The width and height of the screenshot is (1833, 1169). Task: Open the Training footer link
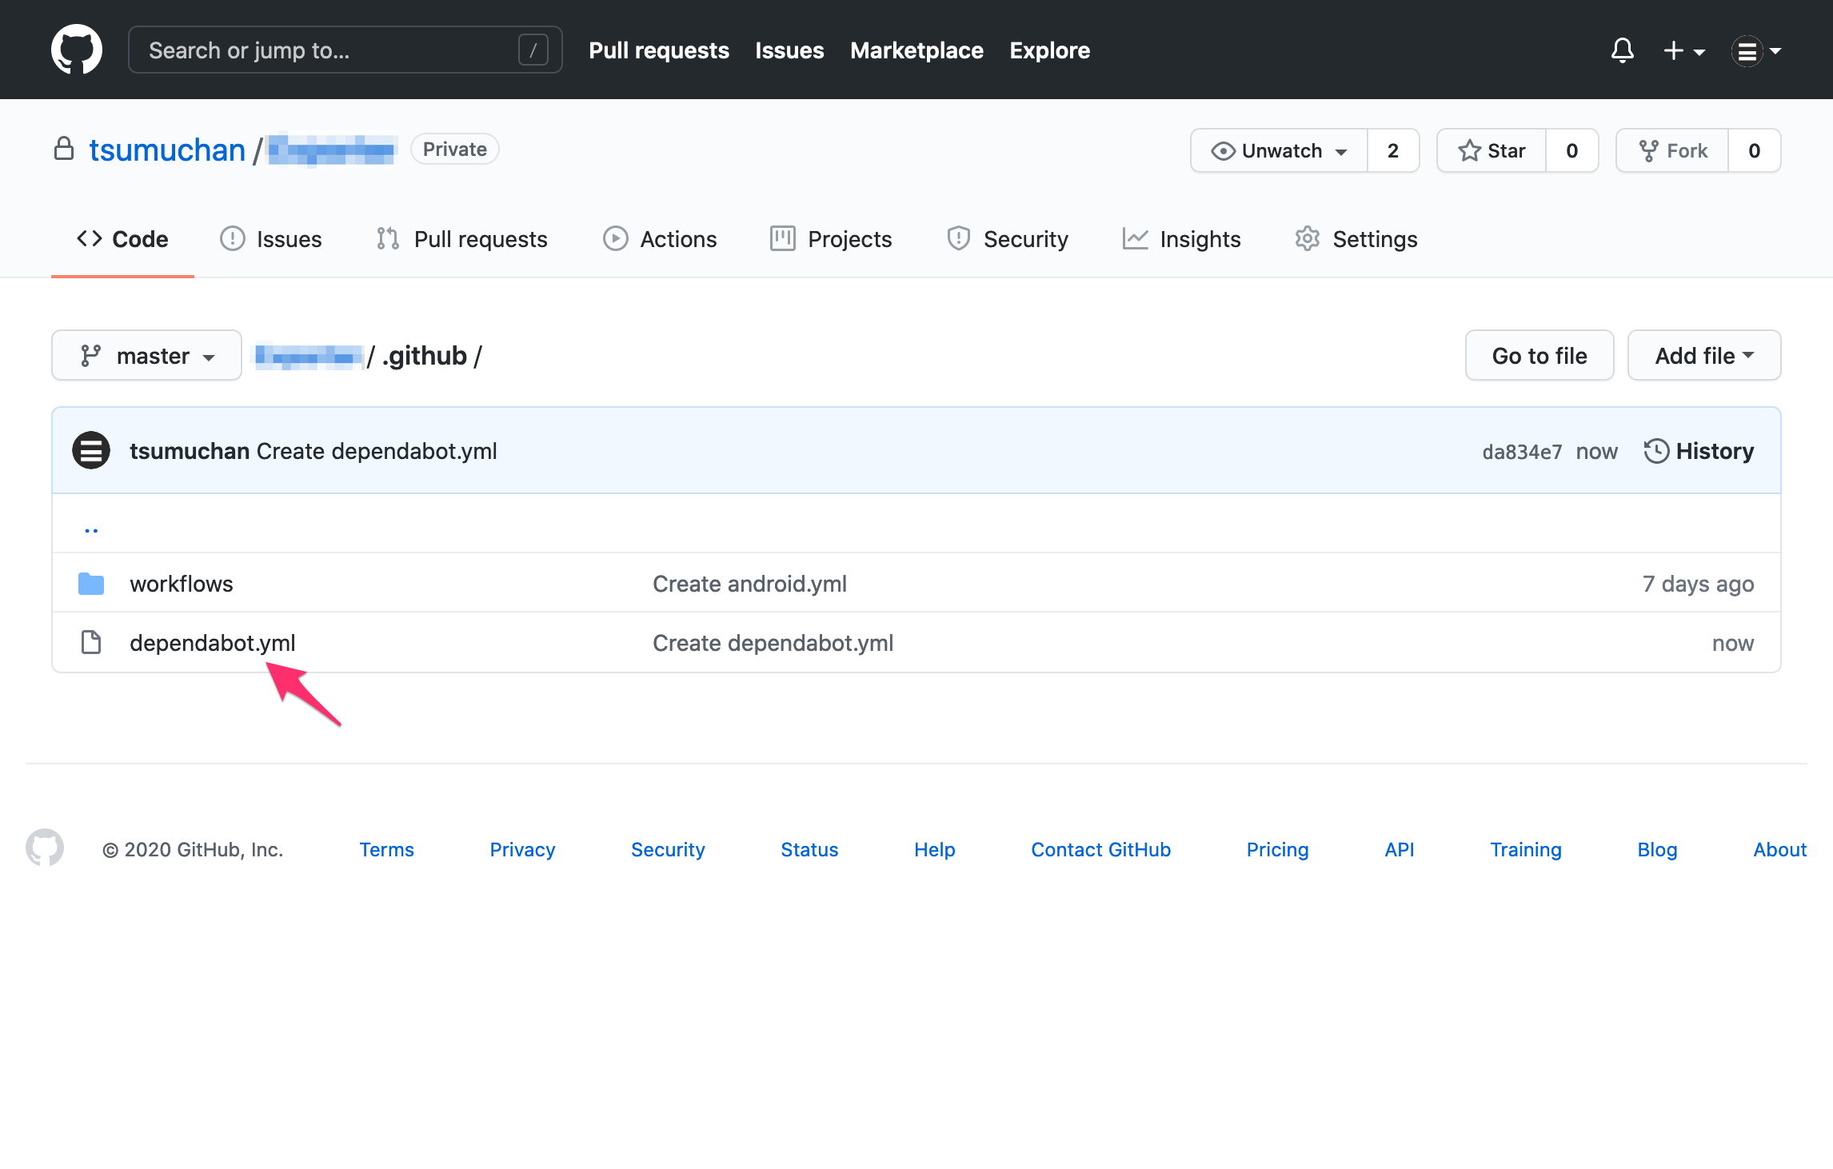[1525, 849]
